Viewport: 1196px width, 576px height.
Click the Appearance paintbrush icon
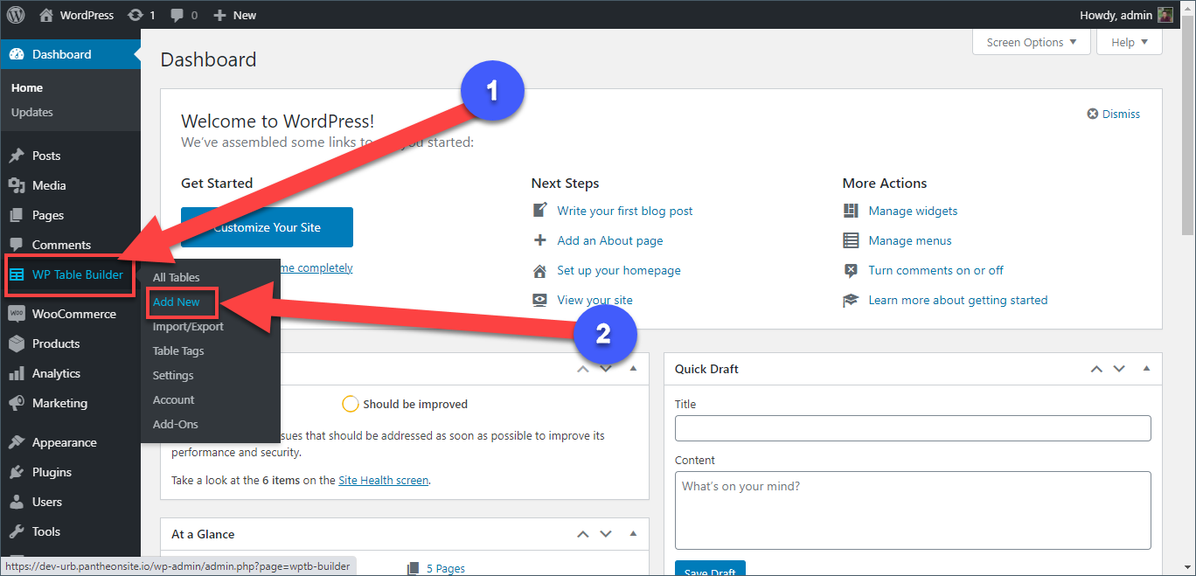[17, 442]
